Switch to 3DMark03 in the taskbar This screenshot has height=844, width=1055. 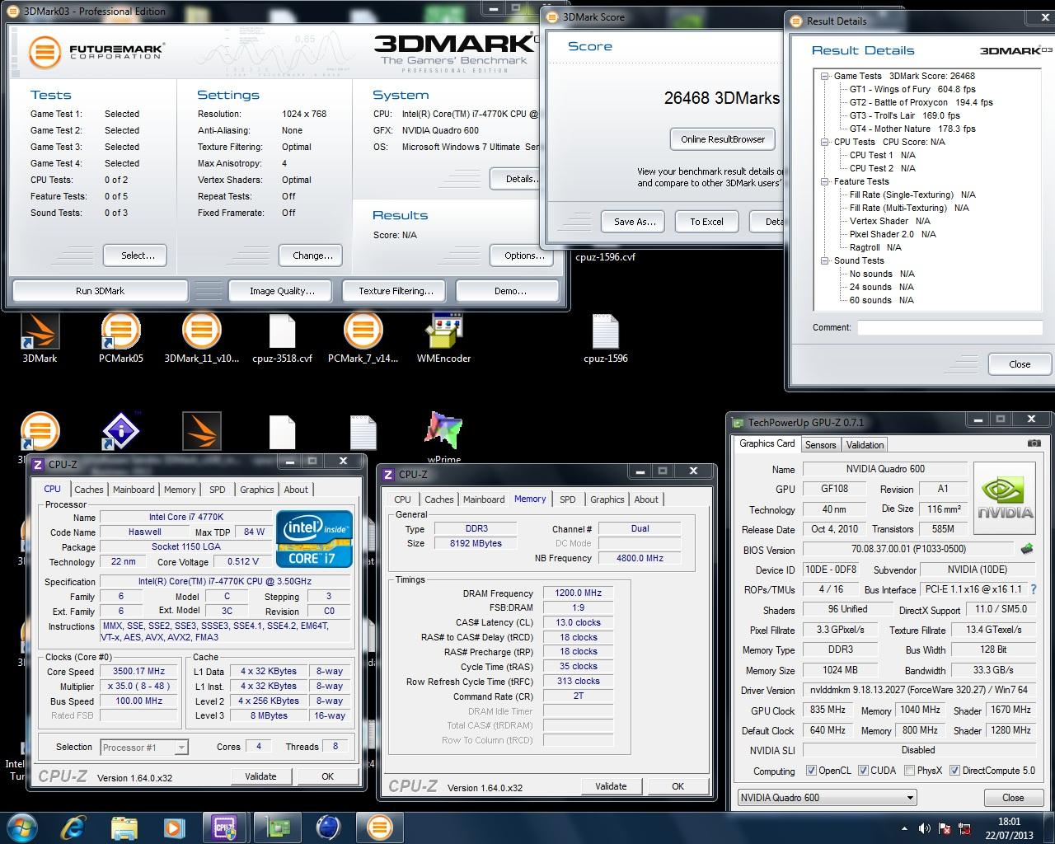click(378, 827)
